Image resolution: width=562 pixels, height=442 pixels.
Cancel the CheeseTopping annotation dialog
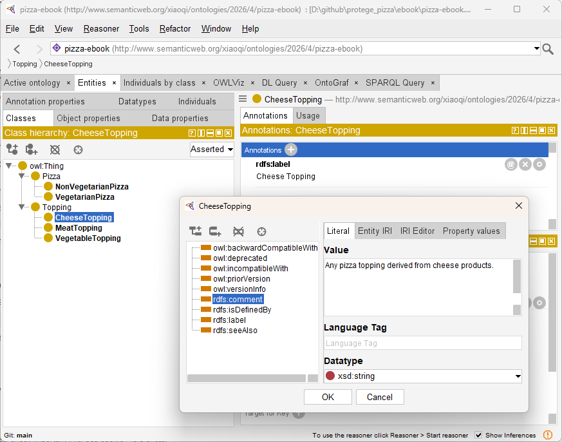(380, 397)
